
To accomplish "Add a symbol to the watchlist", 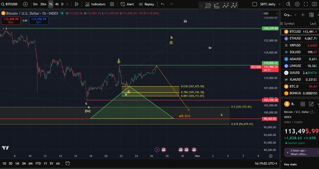I will (x=302, y=15).
